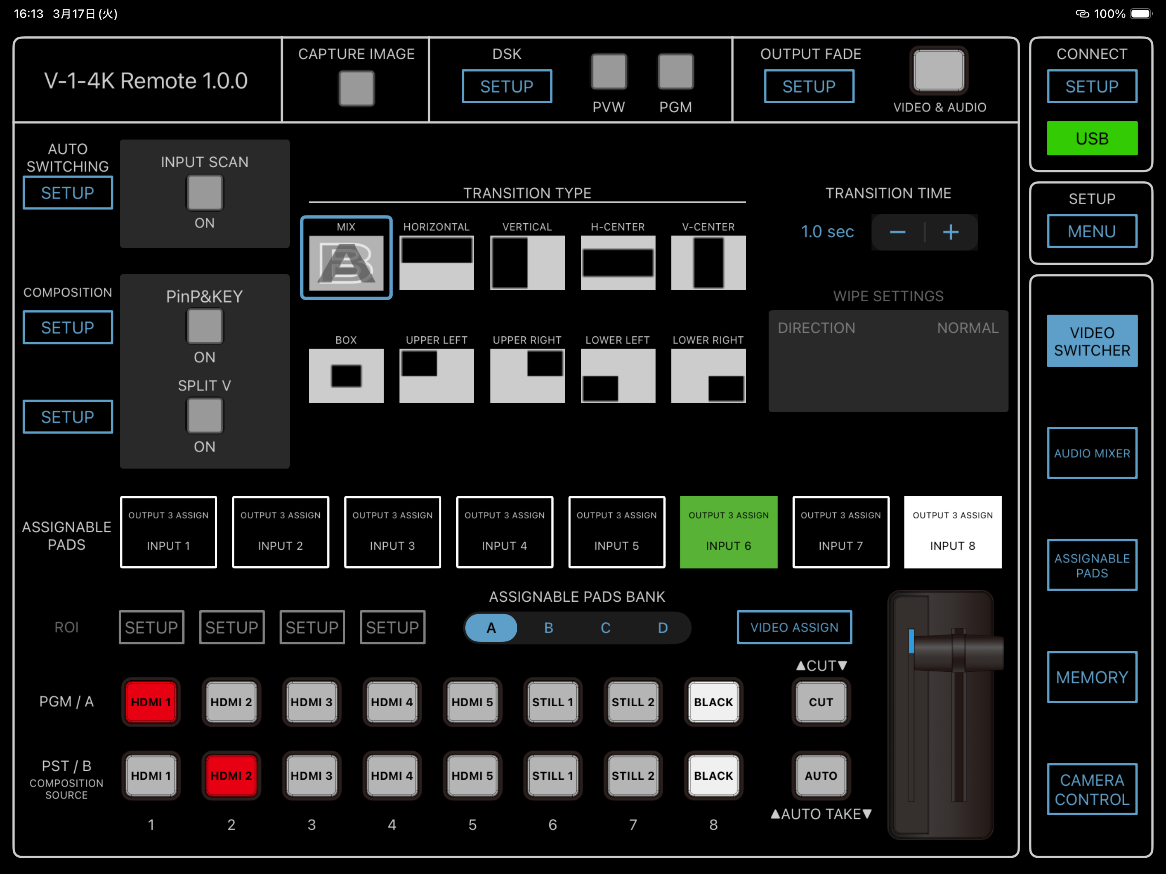Select assignable pads bank C
The height and width of the screenshot is (874, 1166).
coord(605,627)
